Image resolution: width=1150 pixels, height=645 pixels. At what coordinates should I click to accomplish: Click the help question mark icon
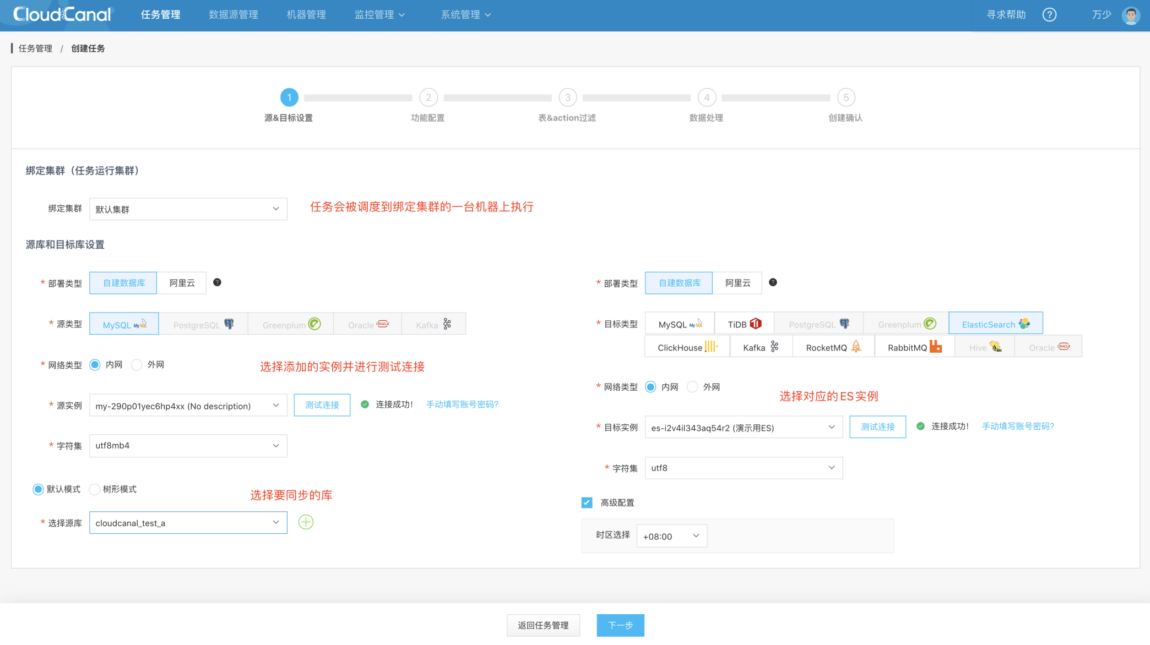(1049, 15)
